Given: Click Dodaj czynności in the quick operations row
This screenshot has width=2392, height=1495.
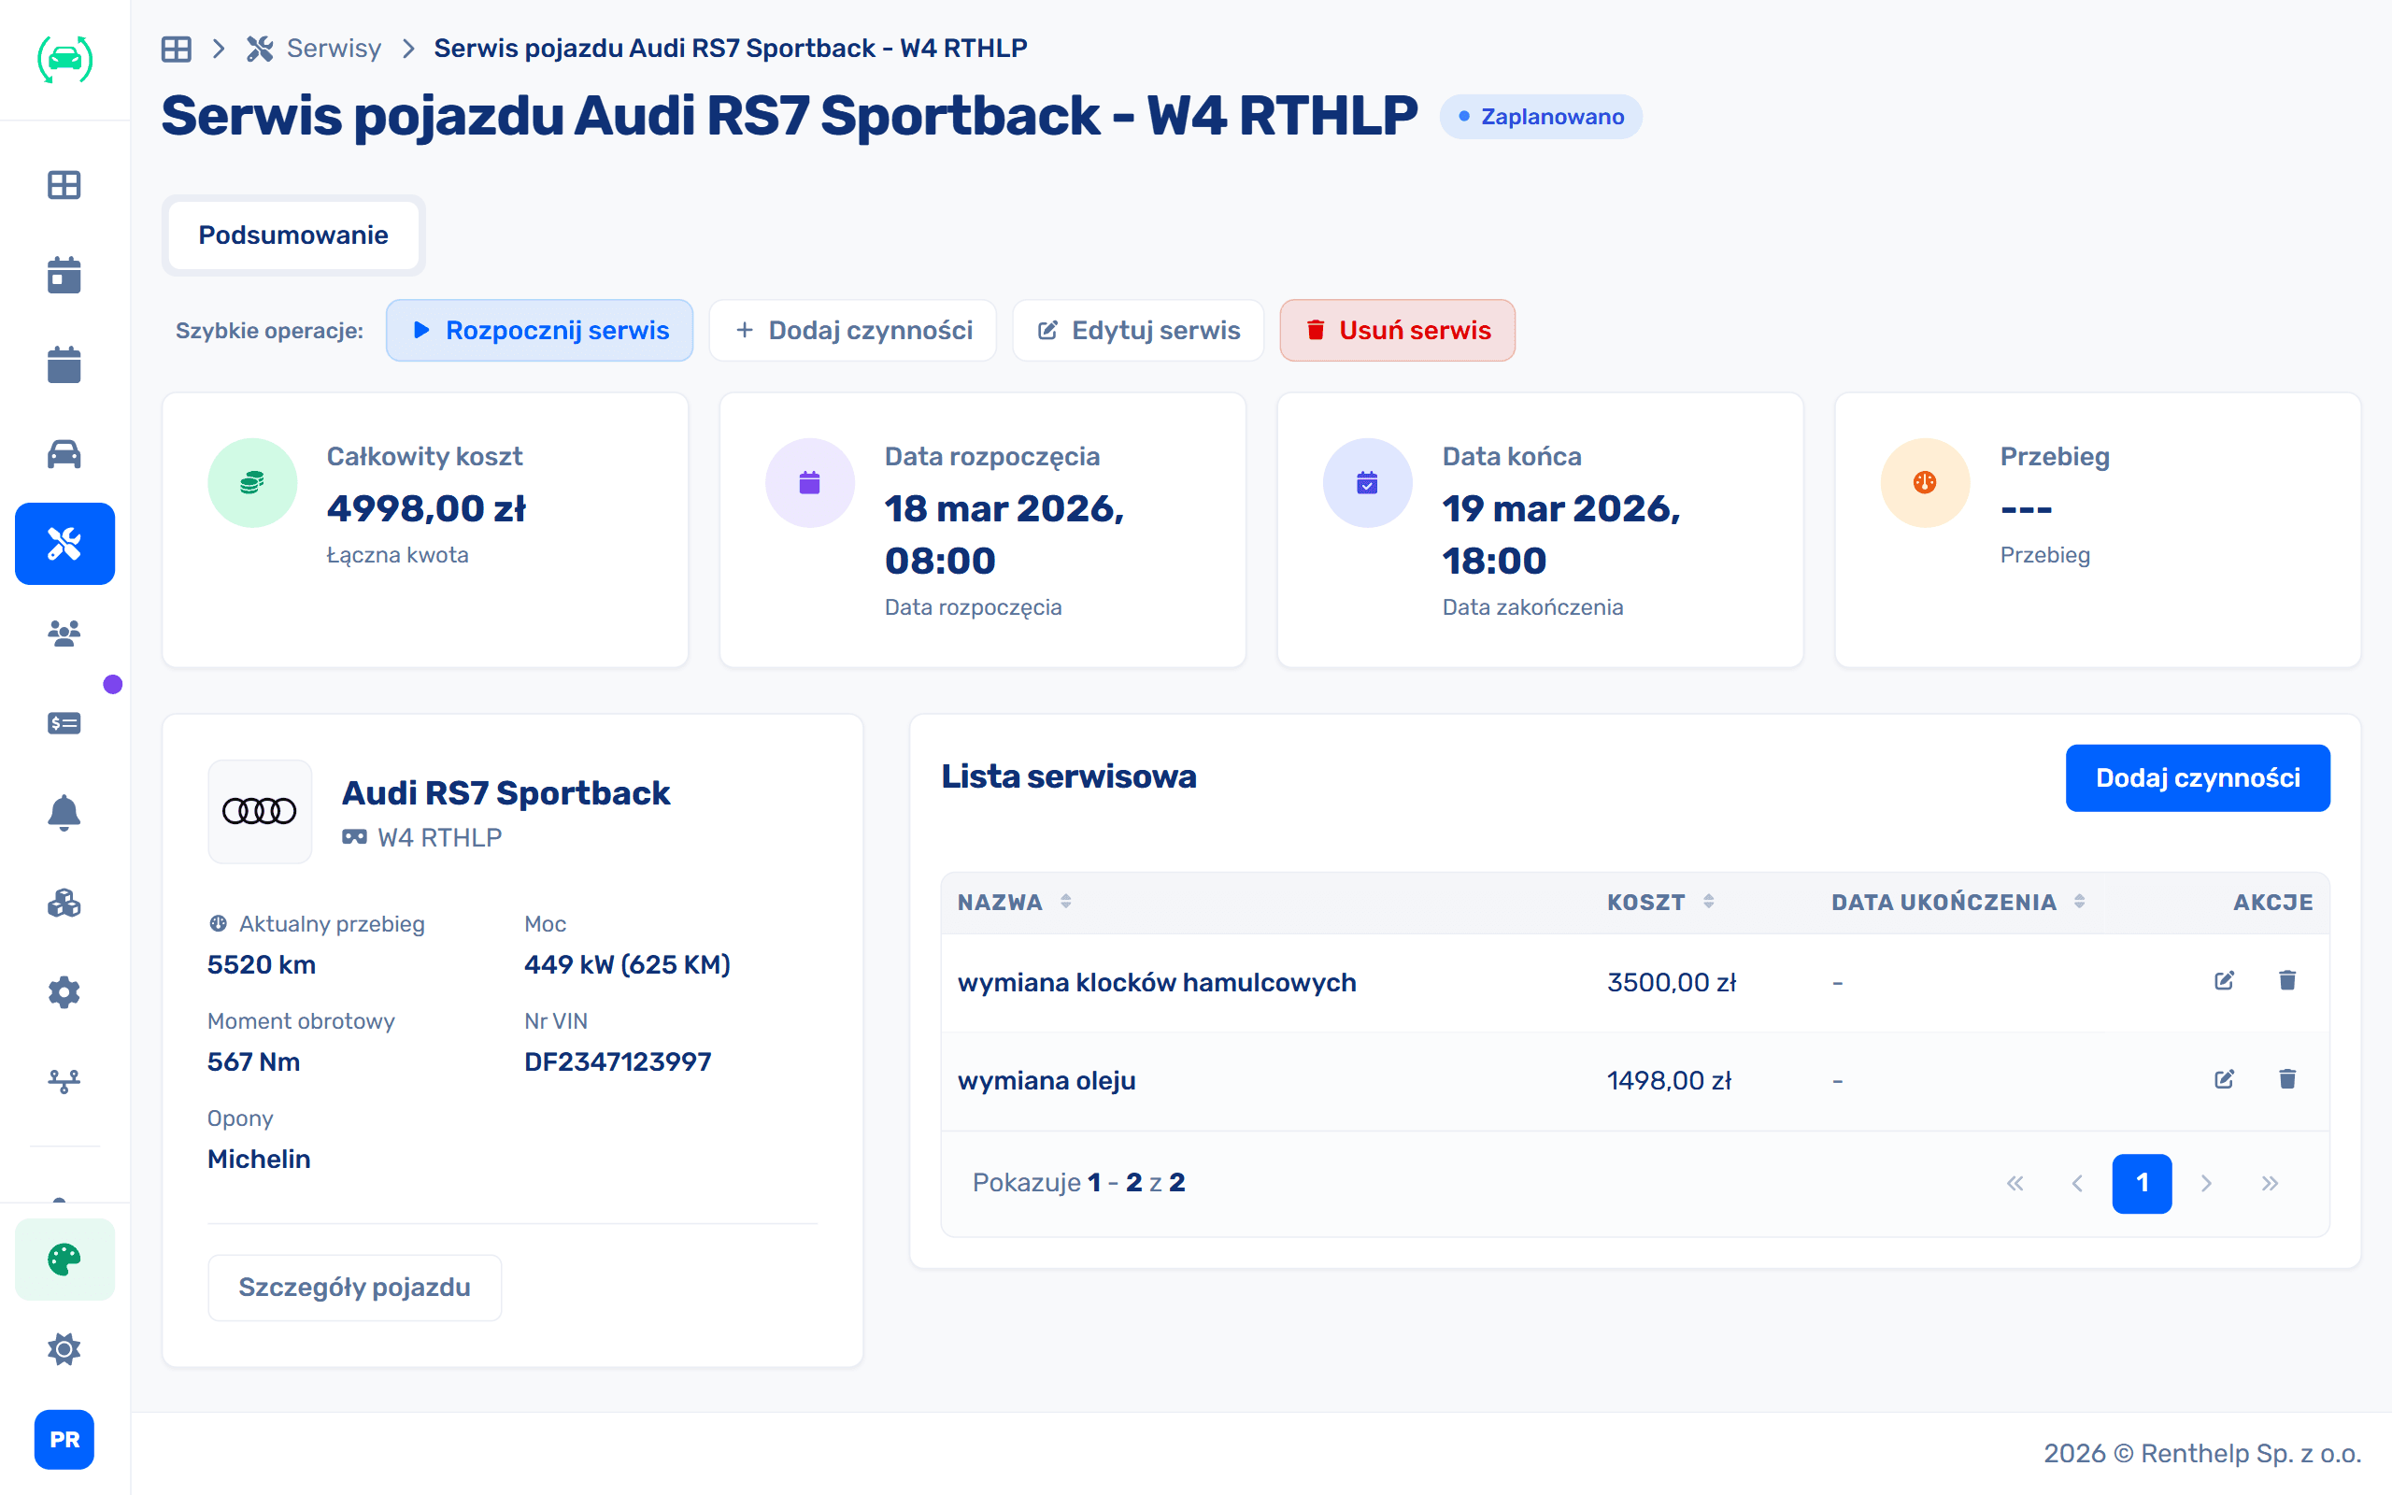Looking at the screenshot, I should coord(853,330).
